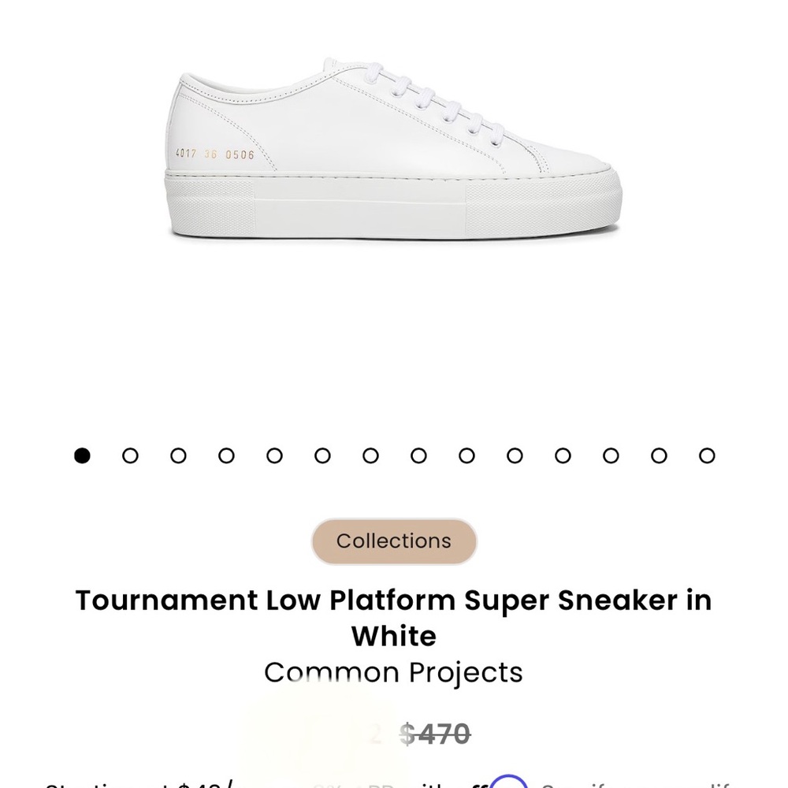Select the sixth carousel dot
The image size is (788, 788).
[x=322, y=455]
